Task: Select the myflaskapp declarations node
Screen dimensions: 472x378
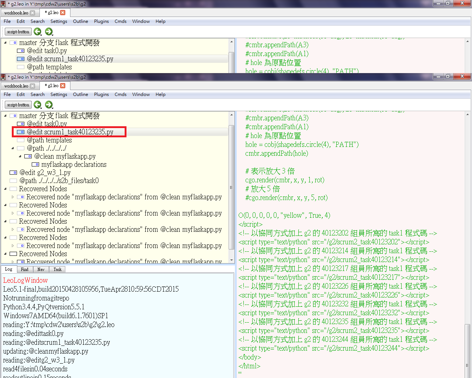Action: click(x=74, y=165)
